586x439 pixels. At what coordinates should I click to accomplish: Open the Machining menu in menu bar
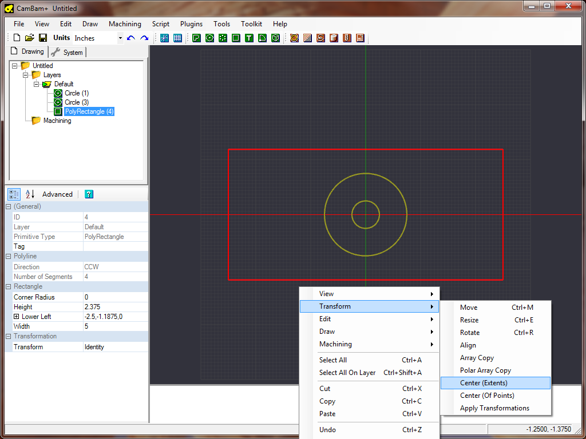[x=125, y=24]
